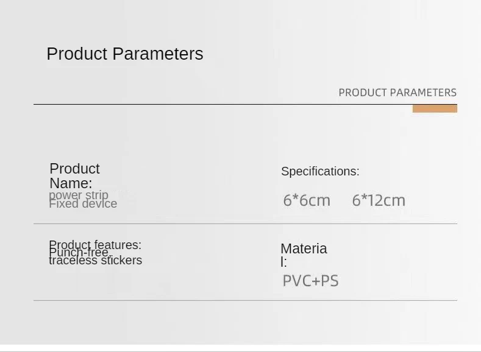Click the large "Product Parameters" heading

[124, 54]
